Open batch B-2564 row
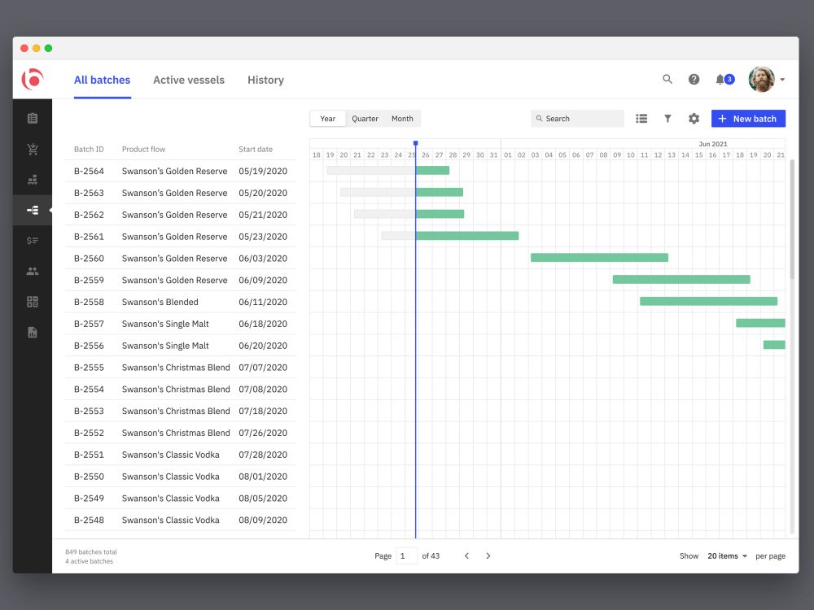 click(x=181, y=171)
